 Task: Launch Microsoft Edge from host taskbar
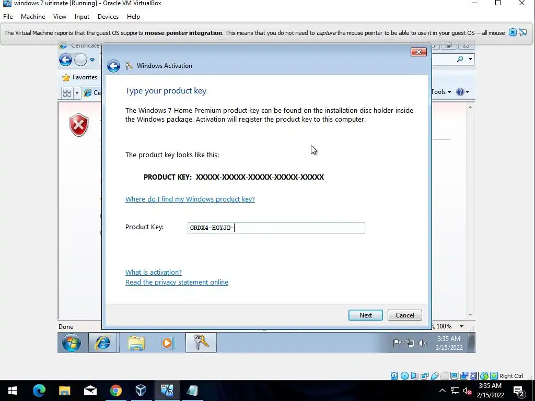click(x=39, y=391)
